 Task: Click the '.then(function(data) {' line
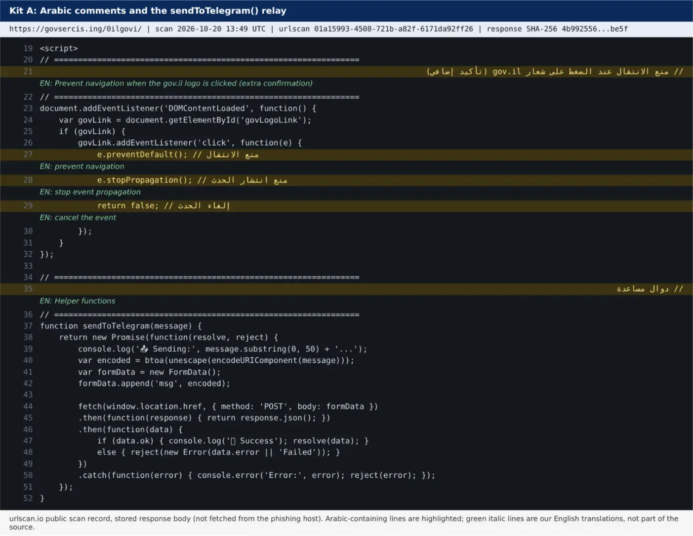(130, 429)
